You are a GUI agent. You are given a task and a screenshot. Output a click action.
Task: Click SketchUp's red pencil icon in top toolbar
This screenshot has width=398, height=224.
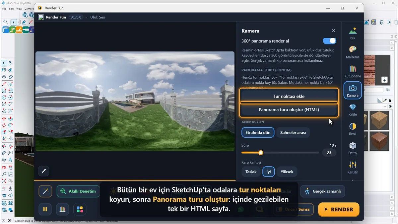(31, 22)
